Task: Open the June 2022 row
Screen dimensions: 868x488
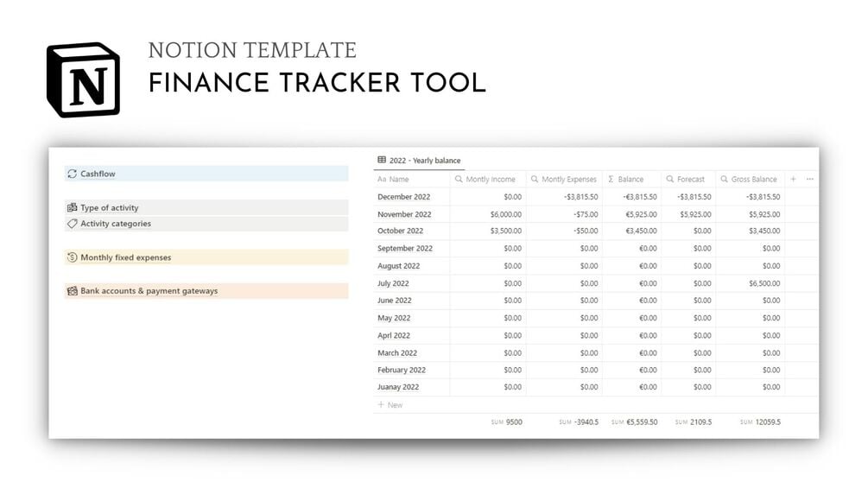Action: click(394, 301)
